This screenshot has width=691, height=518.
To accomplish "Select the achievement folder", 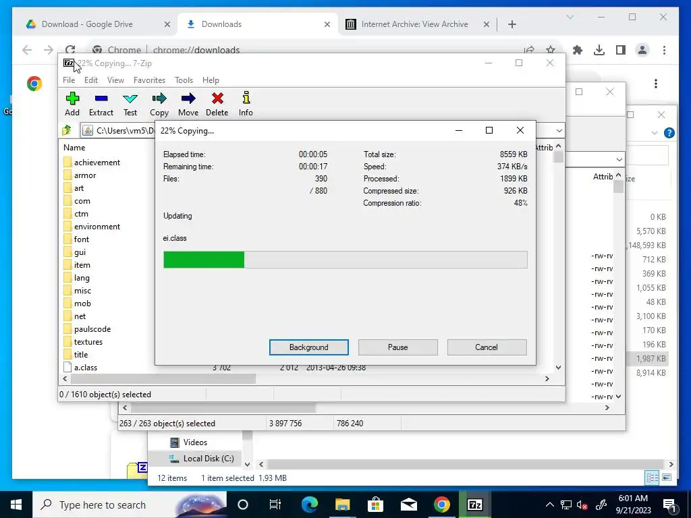I will pyautogui.click(x=97, y=162).
